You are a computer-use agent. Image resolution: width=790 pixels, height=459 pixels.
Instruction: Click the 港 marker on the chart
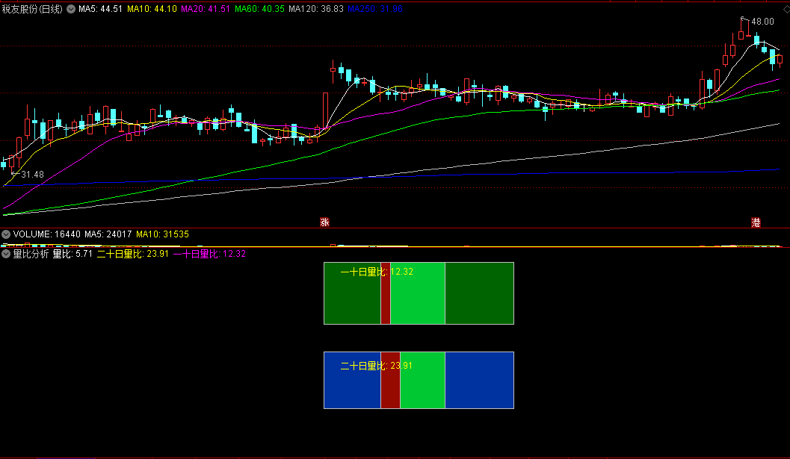coord(756,222)
